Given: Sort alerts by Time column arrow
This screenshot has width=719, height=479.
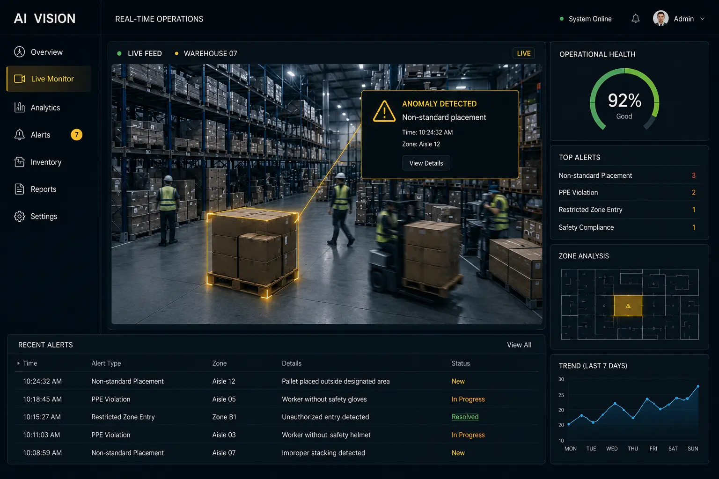Looking at the screenshot, I should coord(18,363).
